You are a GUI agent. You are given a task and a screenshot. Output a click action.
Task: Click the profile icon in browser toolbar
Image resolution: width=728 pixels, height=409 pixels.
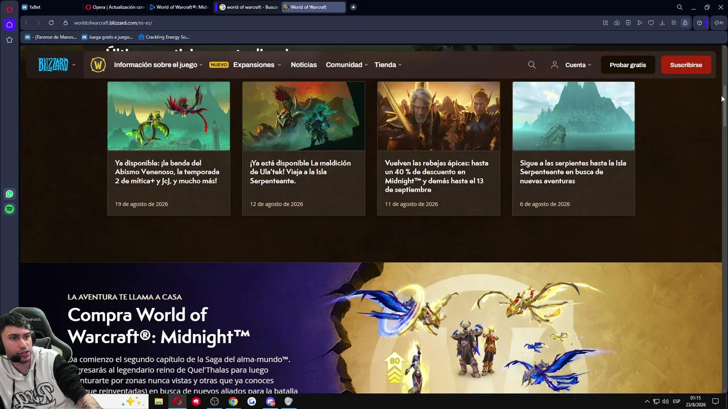[x=685, y=23]
